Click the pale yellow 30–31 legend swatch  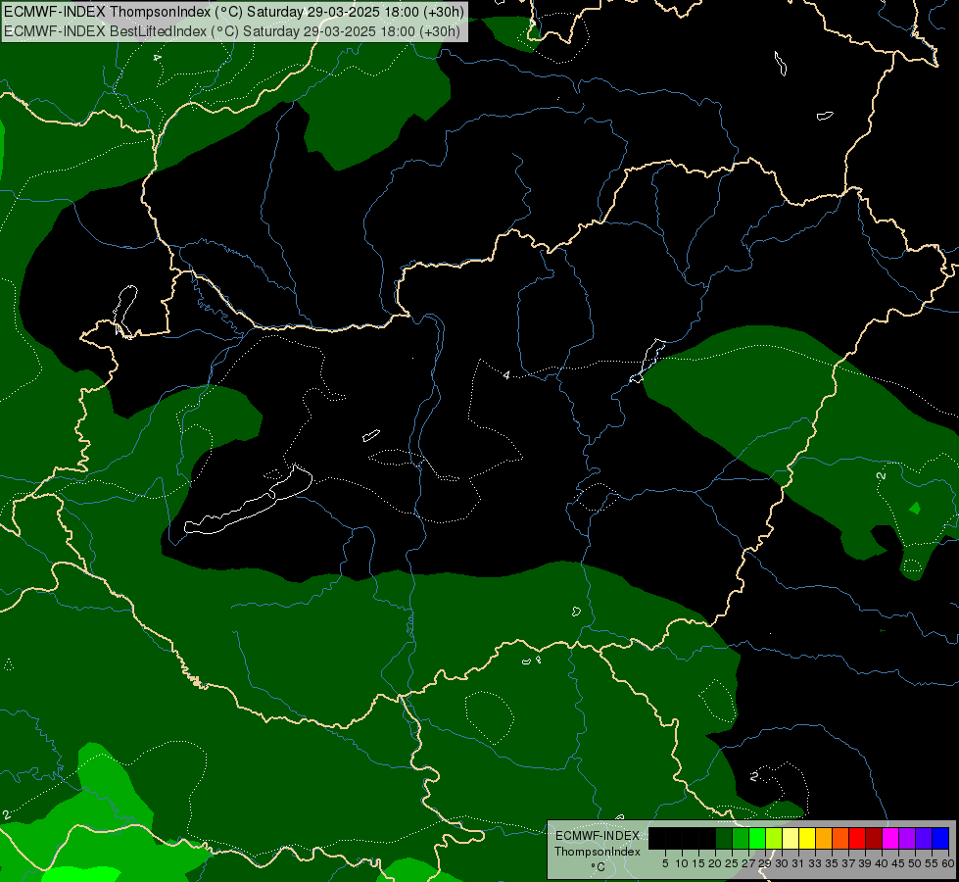pos(791,838)
